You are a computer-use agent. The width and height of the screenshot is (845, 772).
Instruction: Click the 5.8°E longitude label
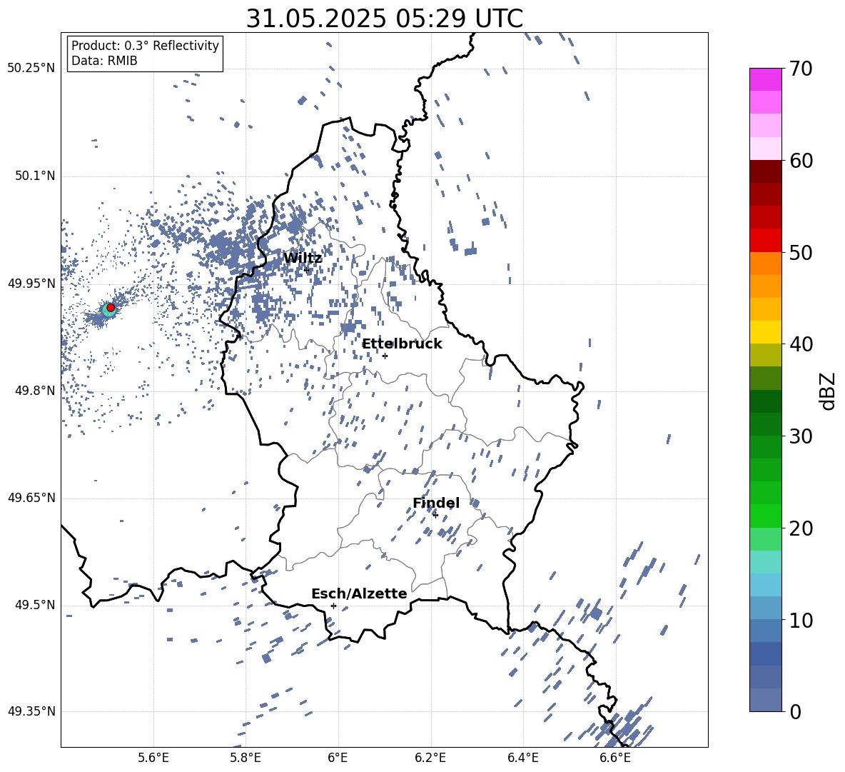point(246,758)
